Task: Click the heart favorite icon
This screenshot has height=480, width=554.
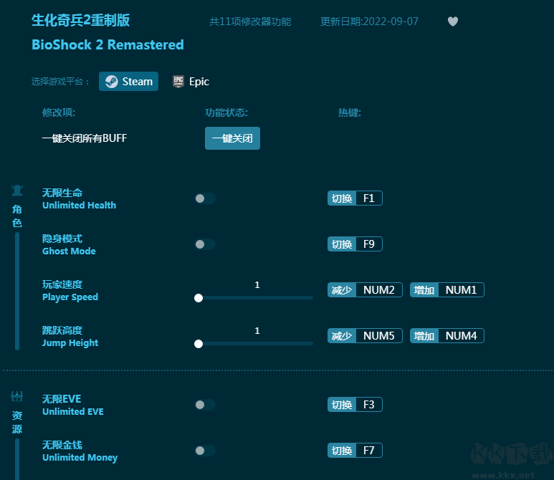Action: [453, 21]
